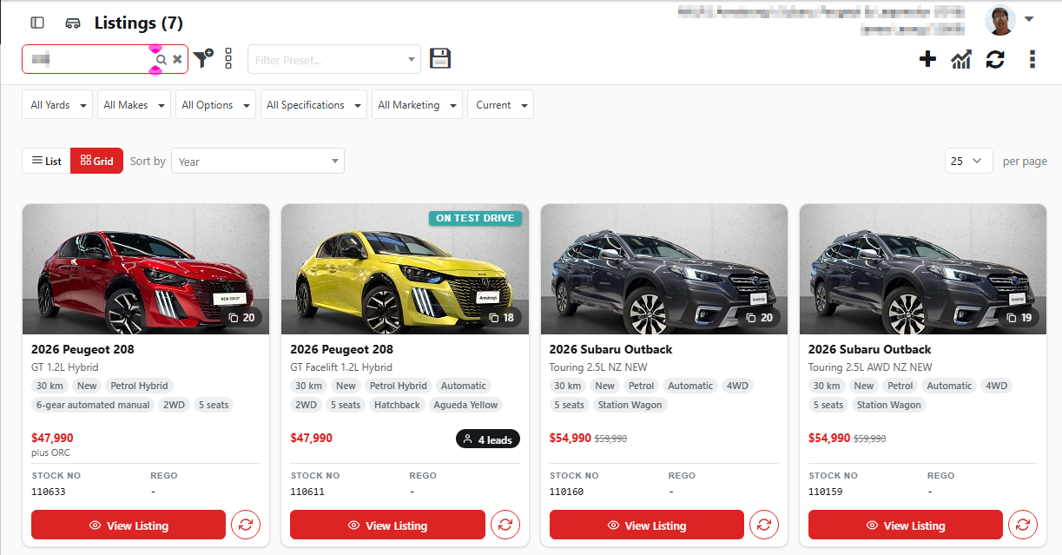
Task: Open the All Options dropdown
Action: coord(215,105)
